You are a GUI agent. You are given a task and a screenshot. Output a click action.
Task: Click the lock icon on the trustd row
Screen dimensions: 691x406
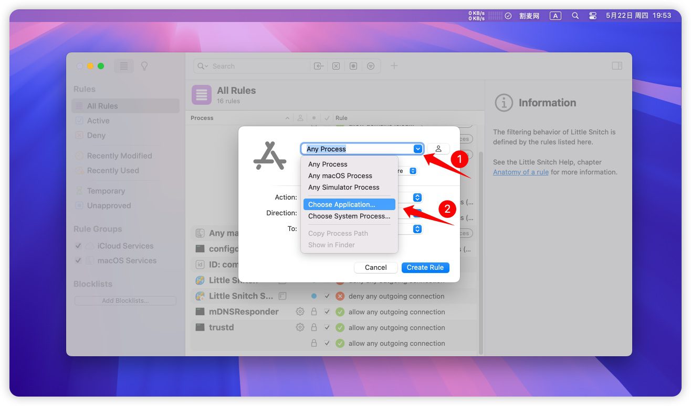point(314,327)
